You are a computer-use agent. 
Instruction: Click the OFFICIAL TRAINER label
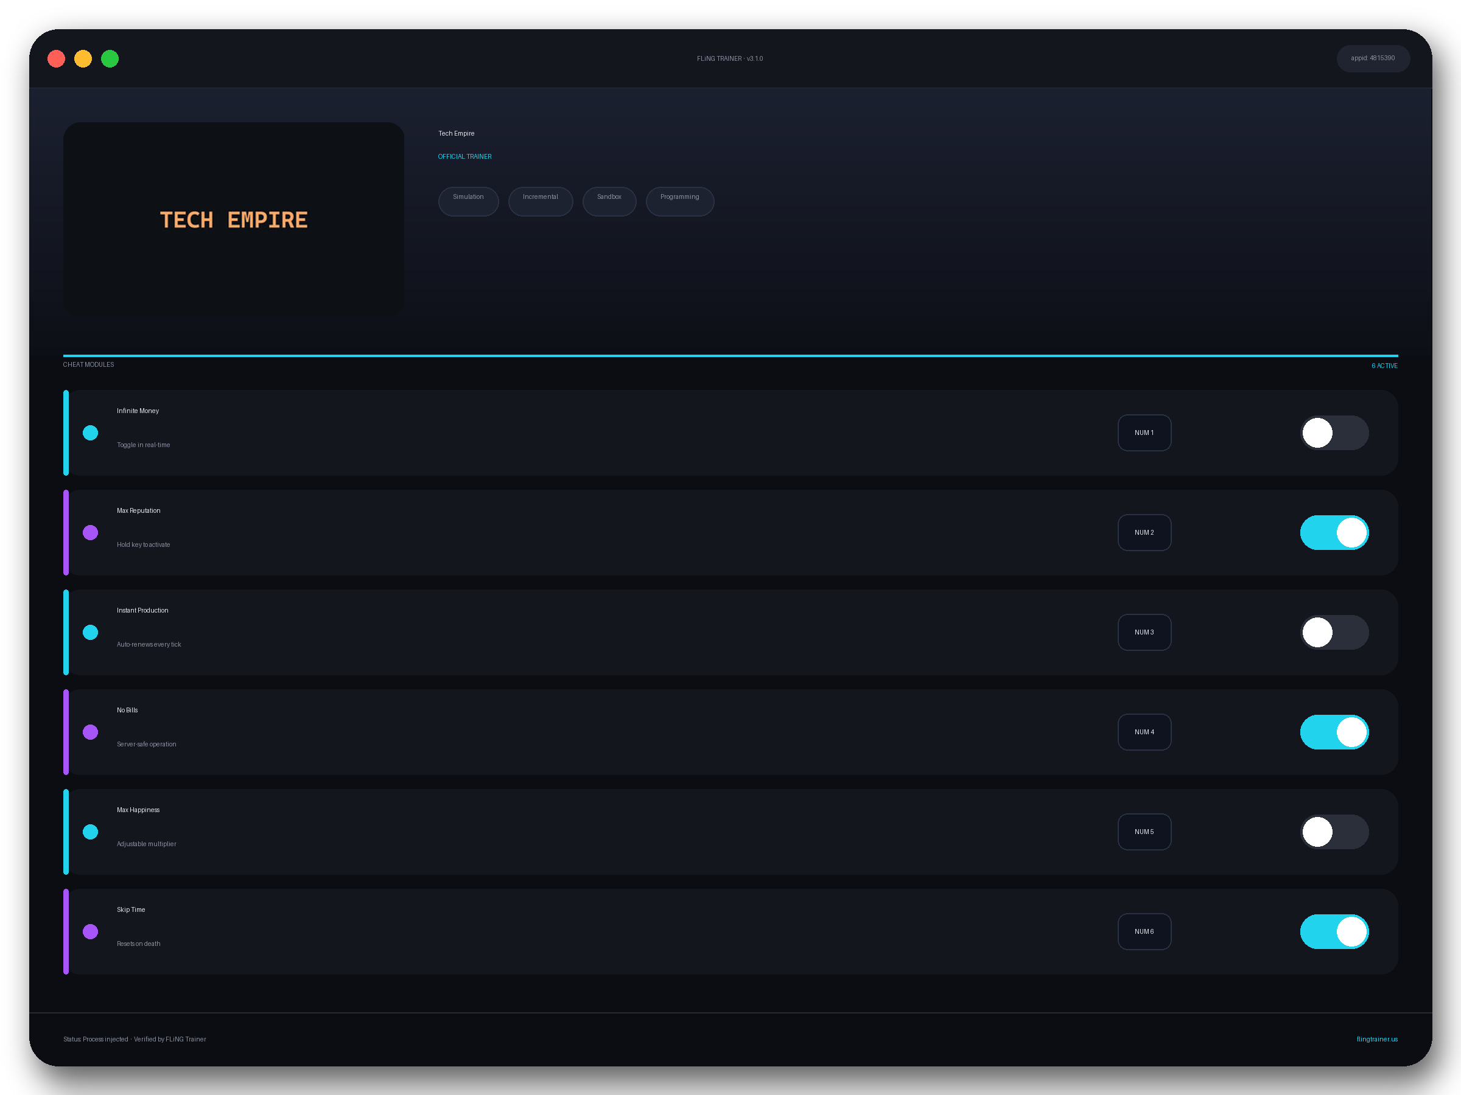coord(464,156)
